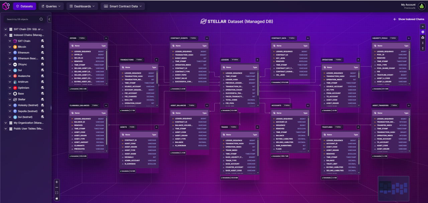Select Optimism in the chain list
This screenshot has width=428, height=203.
[23, 88]
